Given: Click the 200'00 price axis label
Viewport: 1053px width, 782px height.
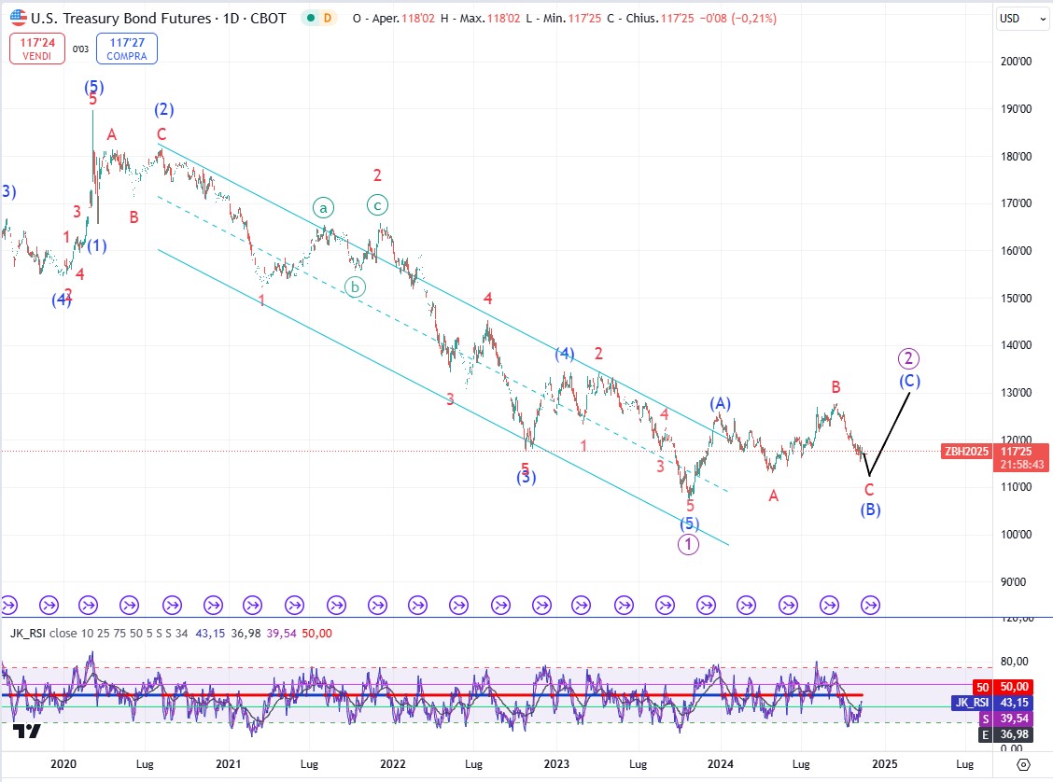Looking at the screenshot, I should 1016,61.
